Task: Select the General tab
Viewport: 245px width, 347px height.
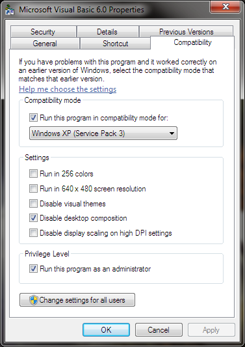Action: click(x=45, y=43)
